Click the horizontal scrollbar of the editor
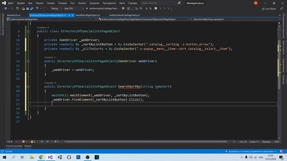 tap(147, 142)
